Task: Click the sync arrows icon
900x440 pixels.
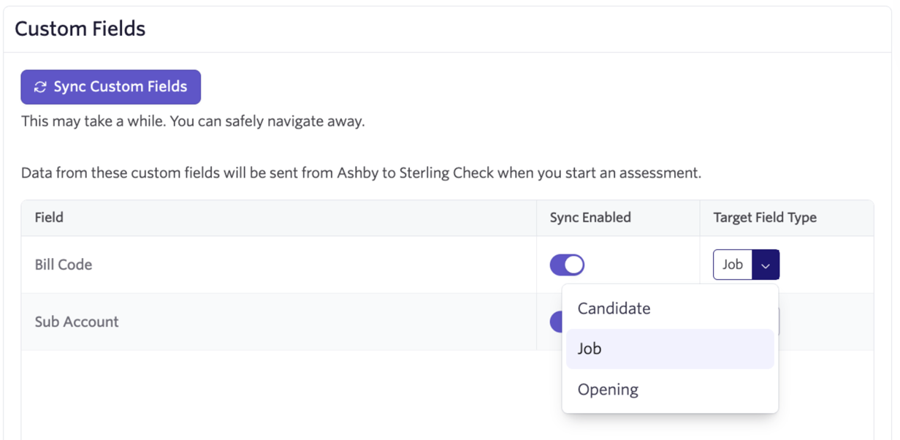Action: (x=40, y=87)
